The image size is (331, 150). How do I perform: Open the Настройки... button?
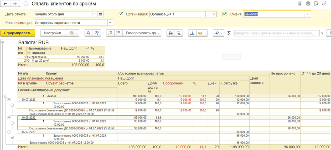coord(54,33)
